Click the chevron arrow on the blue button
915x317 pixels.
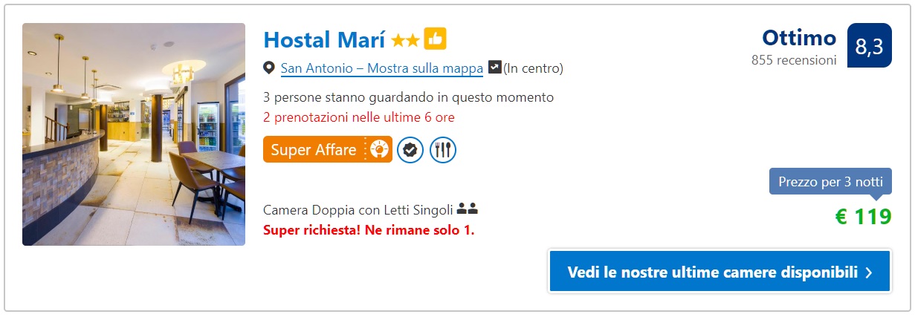(869, 272)
